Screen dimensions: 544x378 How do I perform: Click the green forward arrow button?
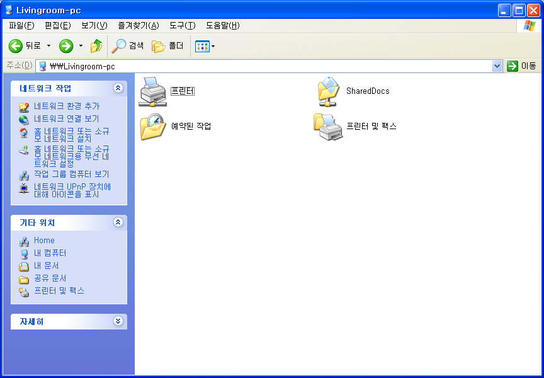point(66,46)
